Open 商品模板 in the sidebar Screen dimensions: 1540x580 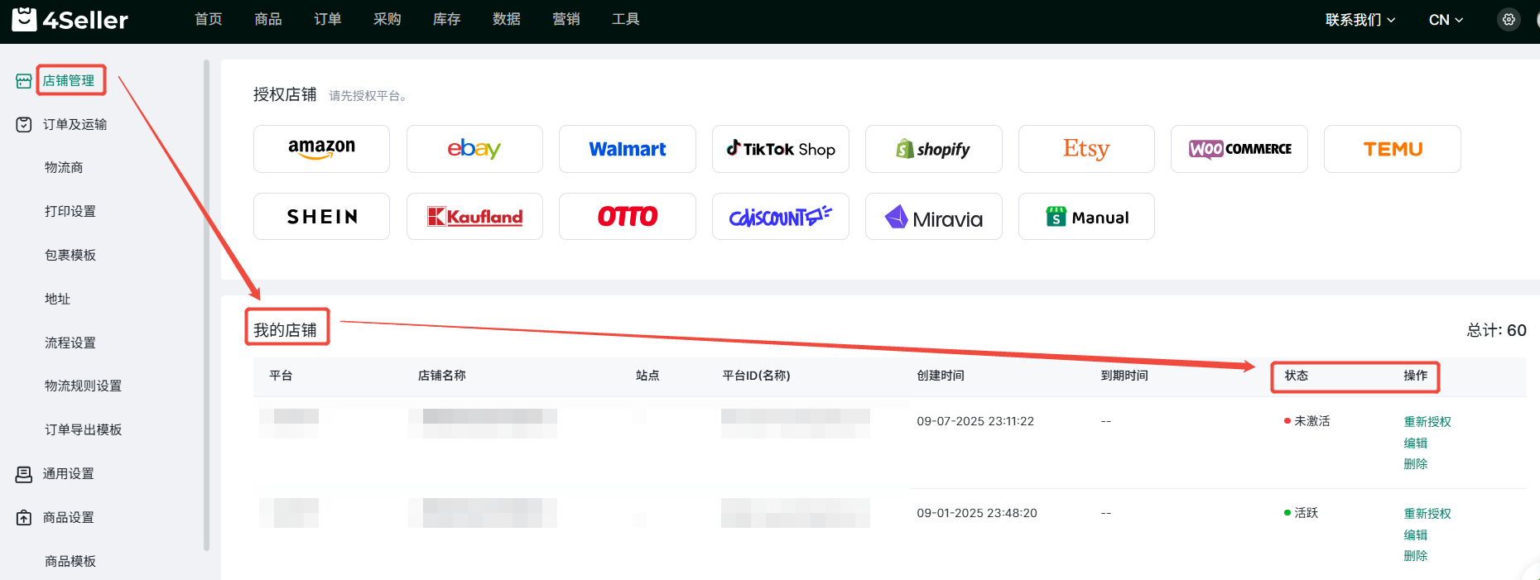(x=70, y=562)
